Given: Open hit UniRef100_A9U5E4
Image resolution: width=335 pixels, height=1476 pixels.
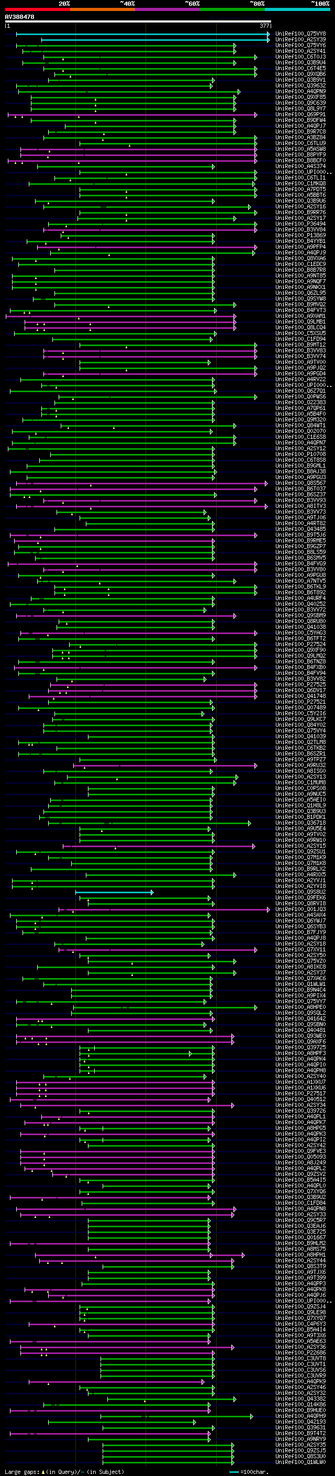Looking at the screenshot, I should tap(300, 828).
